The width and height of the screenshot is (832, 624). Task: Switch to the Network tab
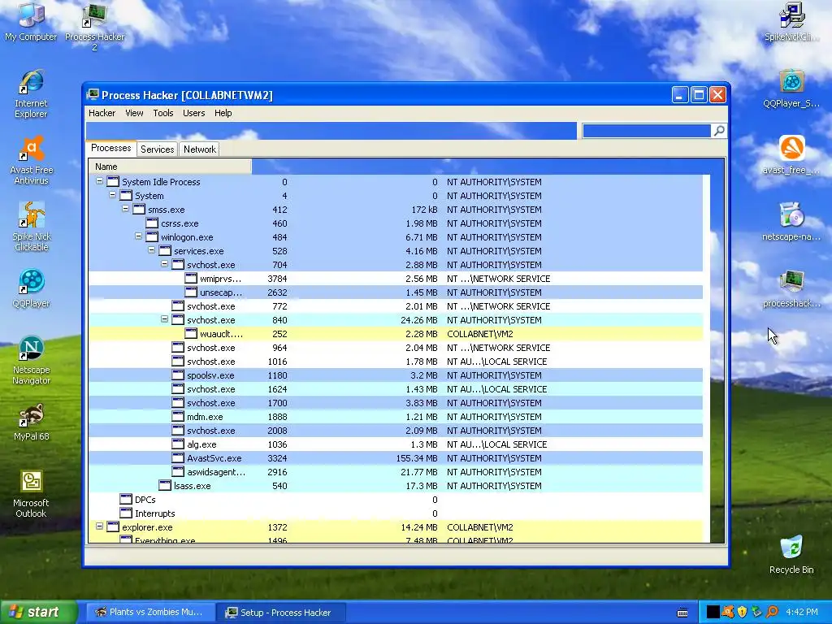click(x=200, y=149)
